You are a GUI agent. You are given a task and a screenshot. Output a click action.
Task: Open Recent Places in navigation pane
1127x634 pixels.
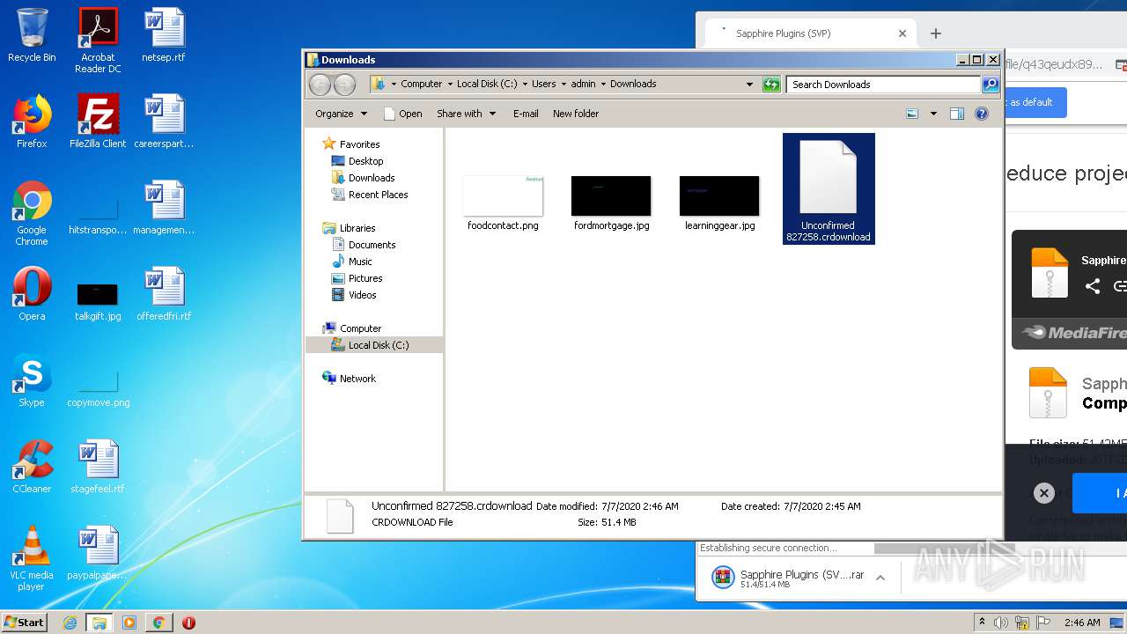[378, 195]
